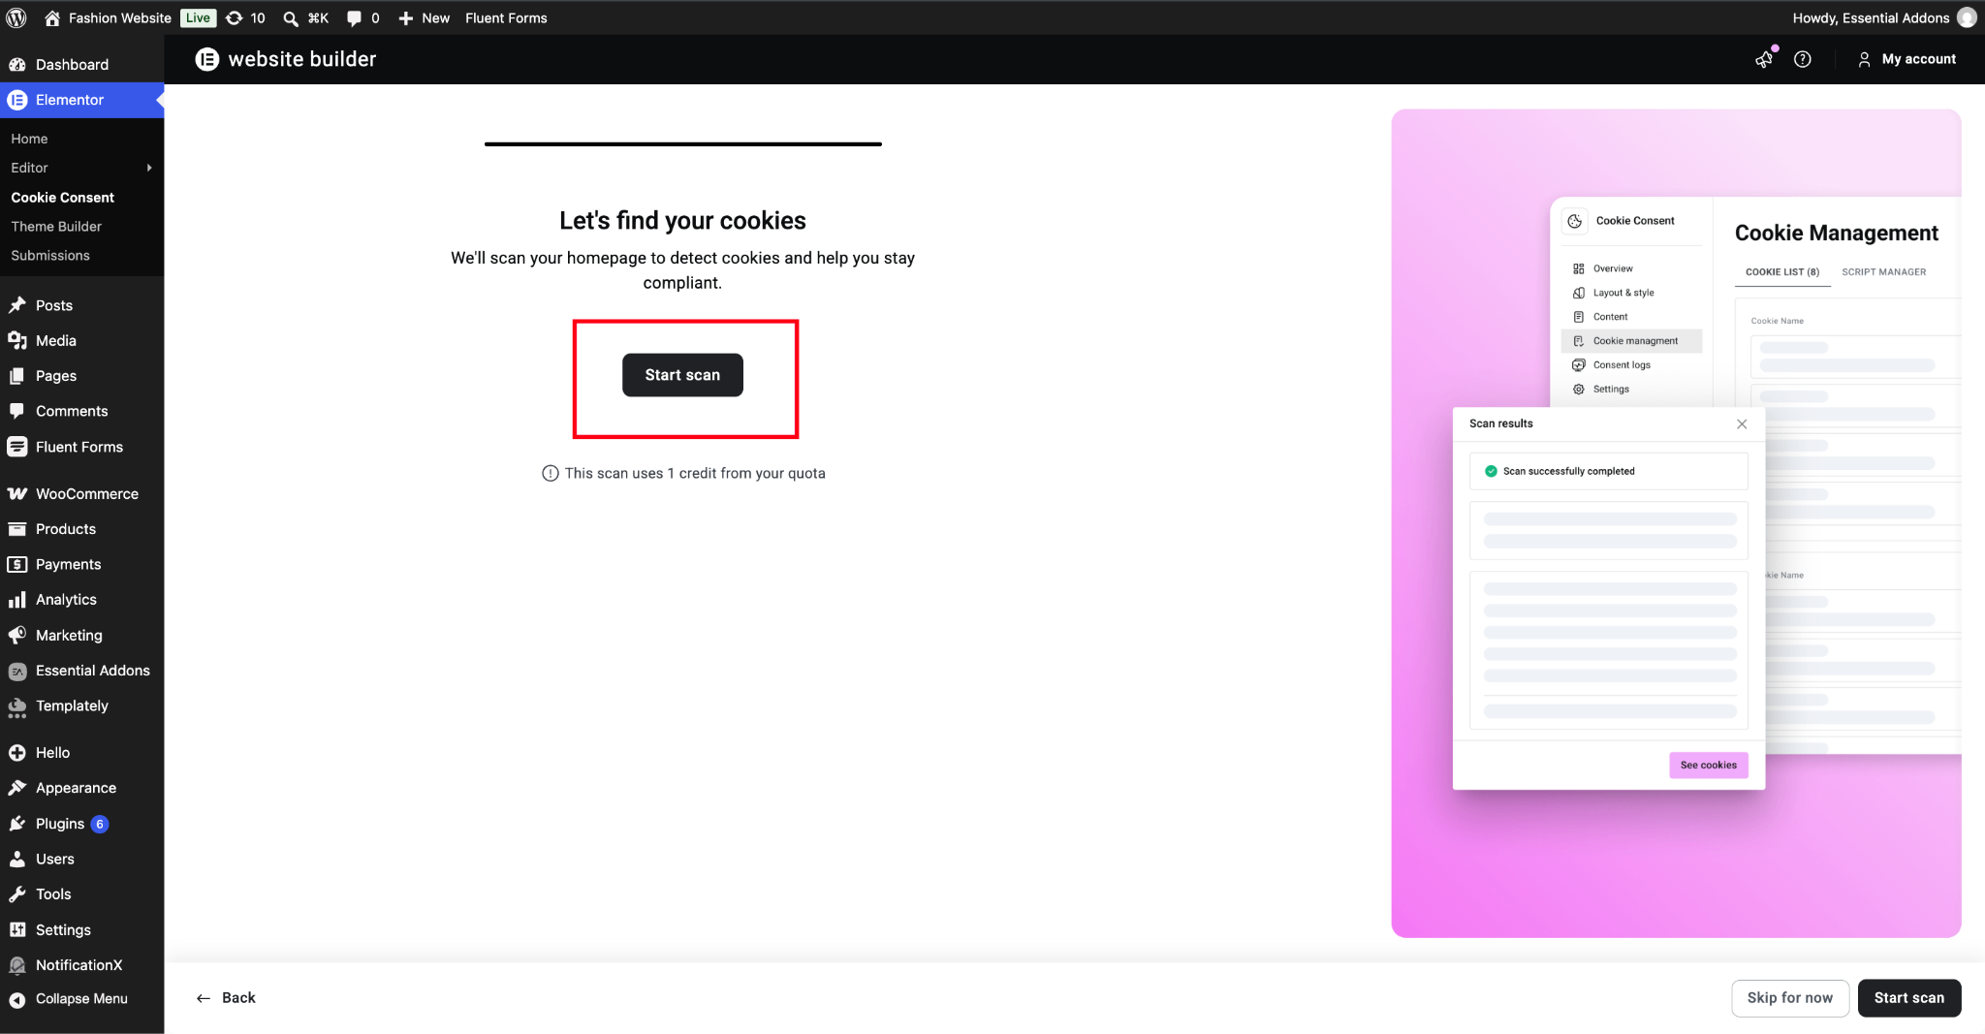The image size is (1985, 1034).
Task: Open the Cookie Consent submenu item
Action: [62, 197]
